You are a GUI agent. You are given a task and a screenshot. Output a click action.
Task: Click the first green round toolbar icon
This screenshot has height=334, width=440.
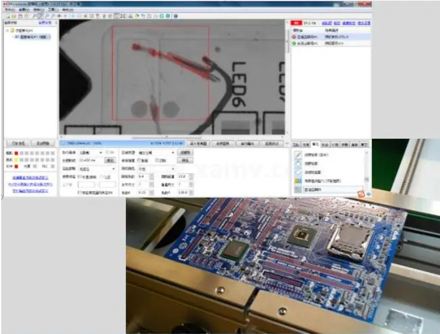[161, 16]
